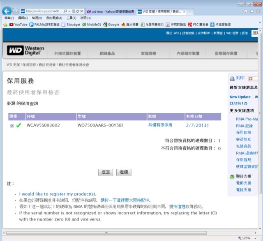Open the 網路產品 navigation menu
This screenshot has height=241, width=263.
coord(107,54)
